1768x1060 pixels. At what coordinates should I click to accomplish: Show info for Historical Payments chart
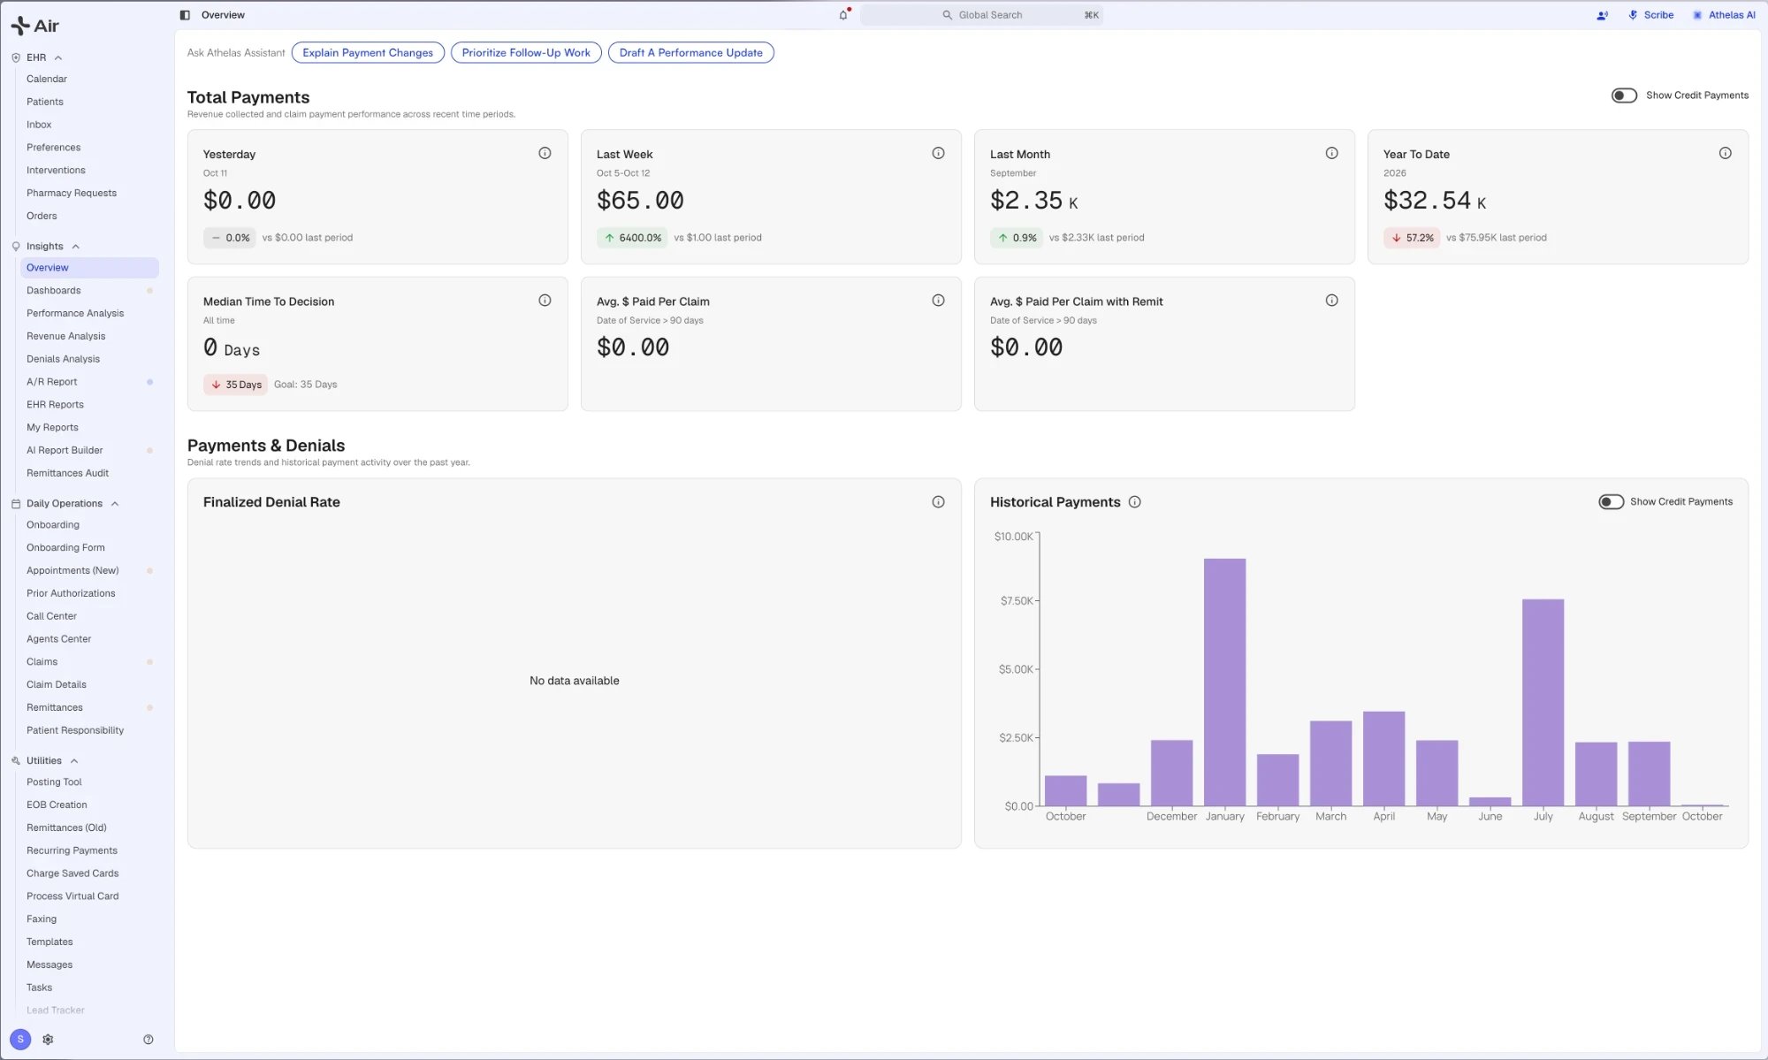click(1135, 502)
